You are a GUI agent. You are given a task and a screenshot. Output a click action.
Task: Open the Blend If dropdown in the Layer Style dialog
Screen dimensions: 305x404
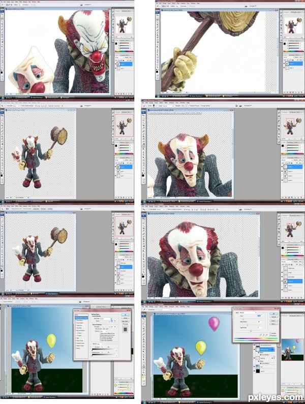point(100,344)
